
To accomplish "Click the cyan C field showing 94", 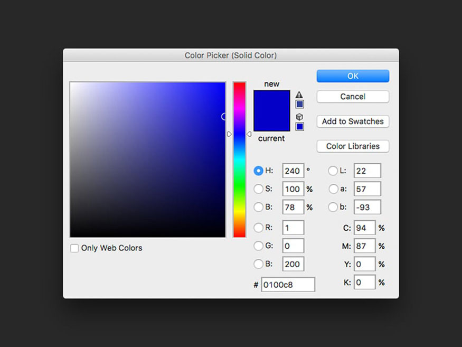I will [x=364, y=228].
